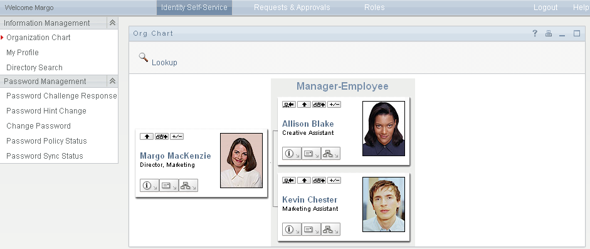Open Password Hint Change
Screen dimensions: 590x249
pyautogui.click(x=46, y=111)
